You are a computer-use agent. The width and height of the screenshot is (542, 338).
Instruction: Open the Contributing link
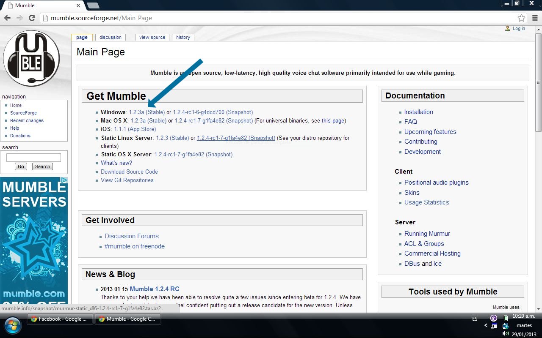(421, 142)
